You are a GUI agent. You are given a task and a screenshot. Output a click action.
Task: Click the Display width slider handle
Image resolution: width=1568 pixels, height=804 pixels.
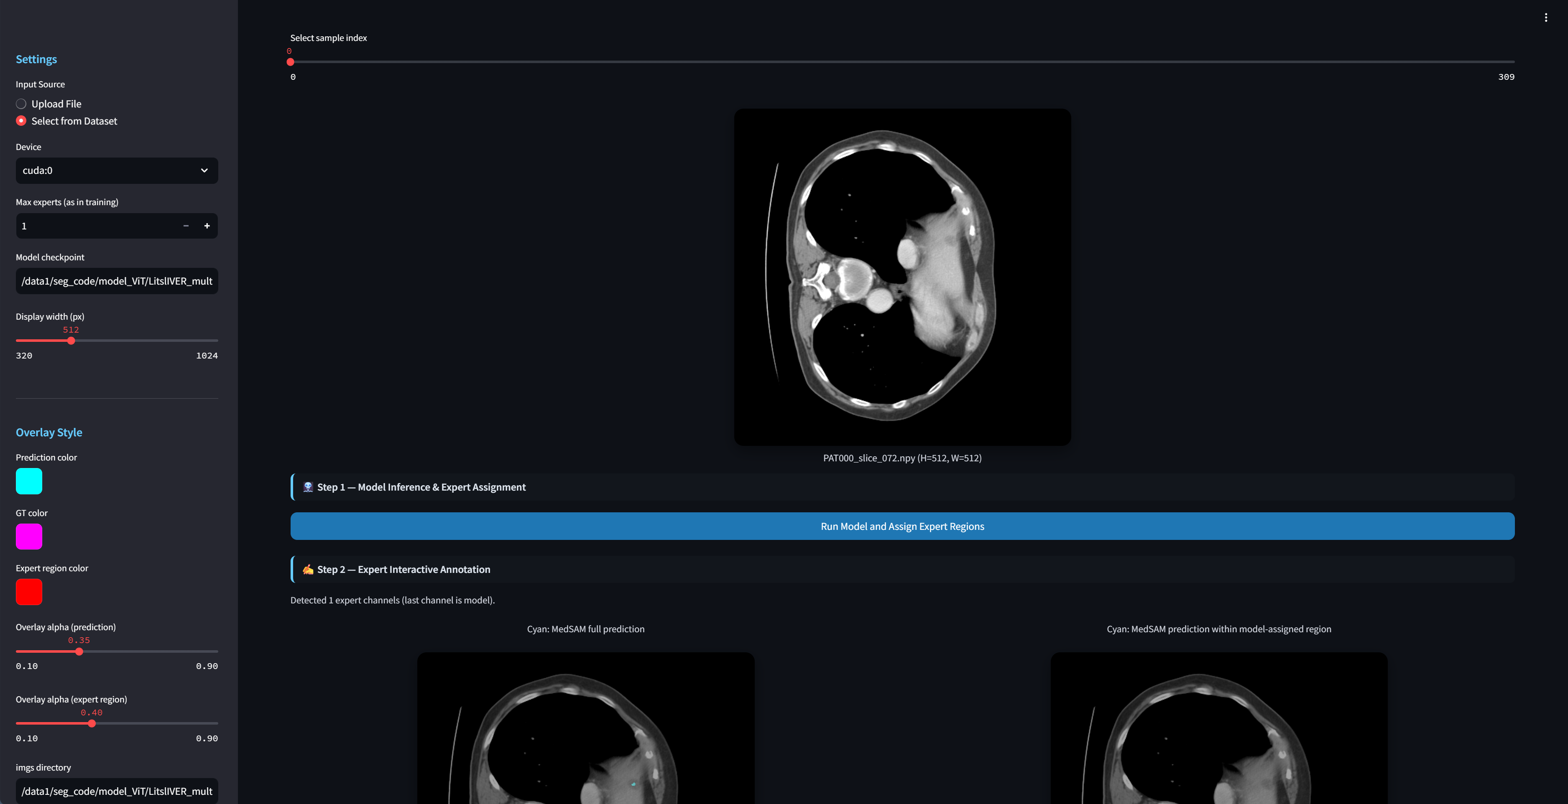click(x=71, y=341)
